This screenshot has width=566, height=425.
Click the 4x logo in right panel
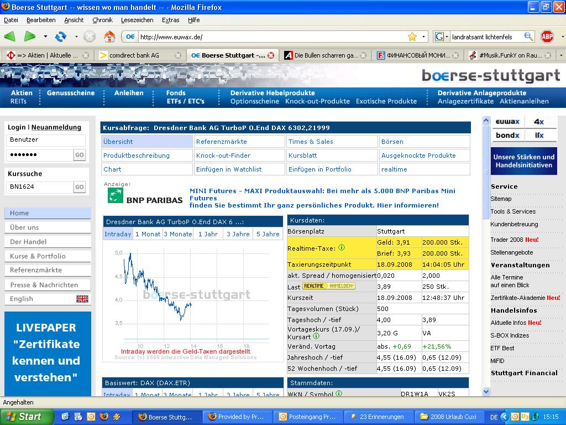pyautogui.click(x=538, y=121)
